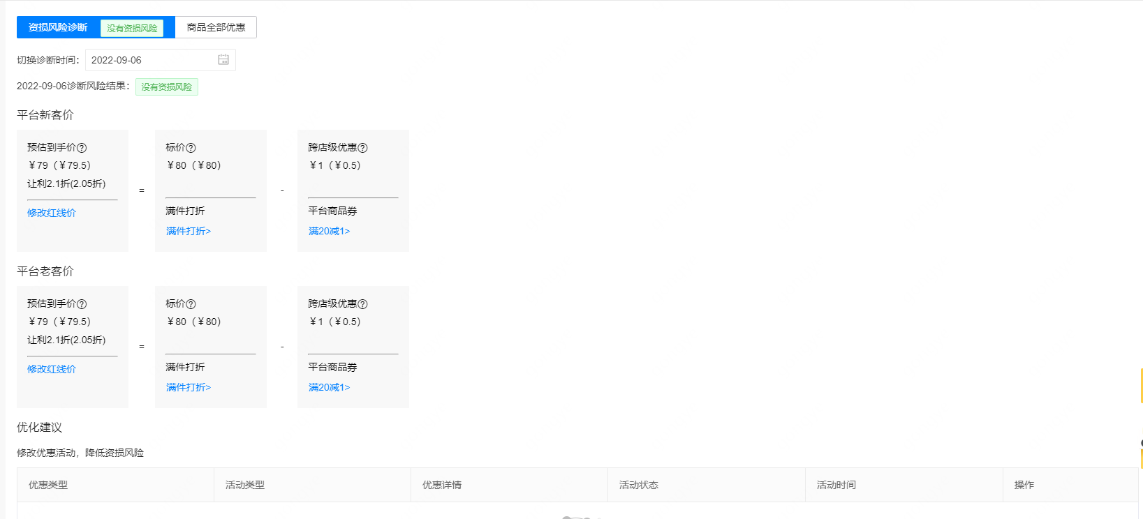The width and height of the screenshot is (1143, 519).
Task: Click the 优惠类型 column header
Action: [48, 485]
